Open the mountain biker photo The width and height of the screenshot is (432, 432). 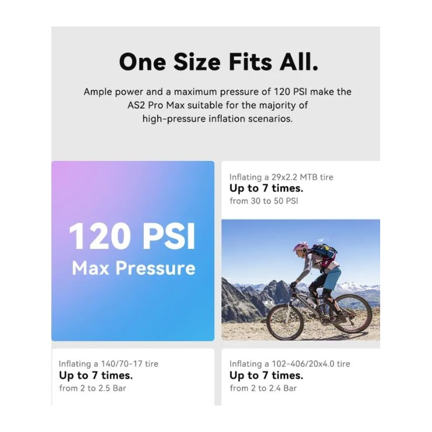[300, 279]
